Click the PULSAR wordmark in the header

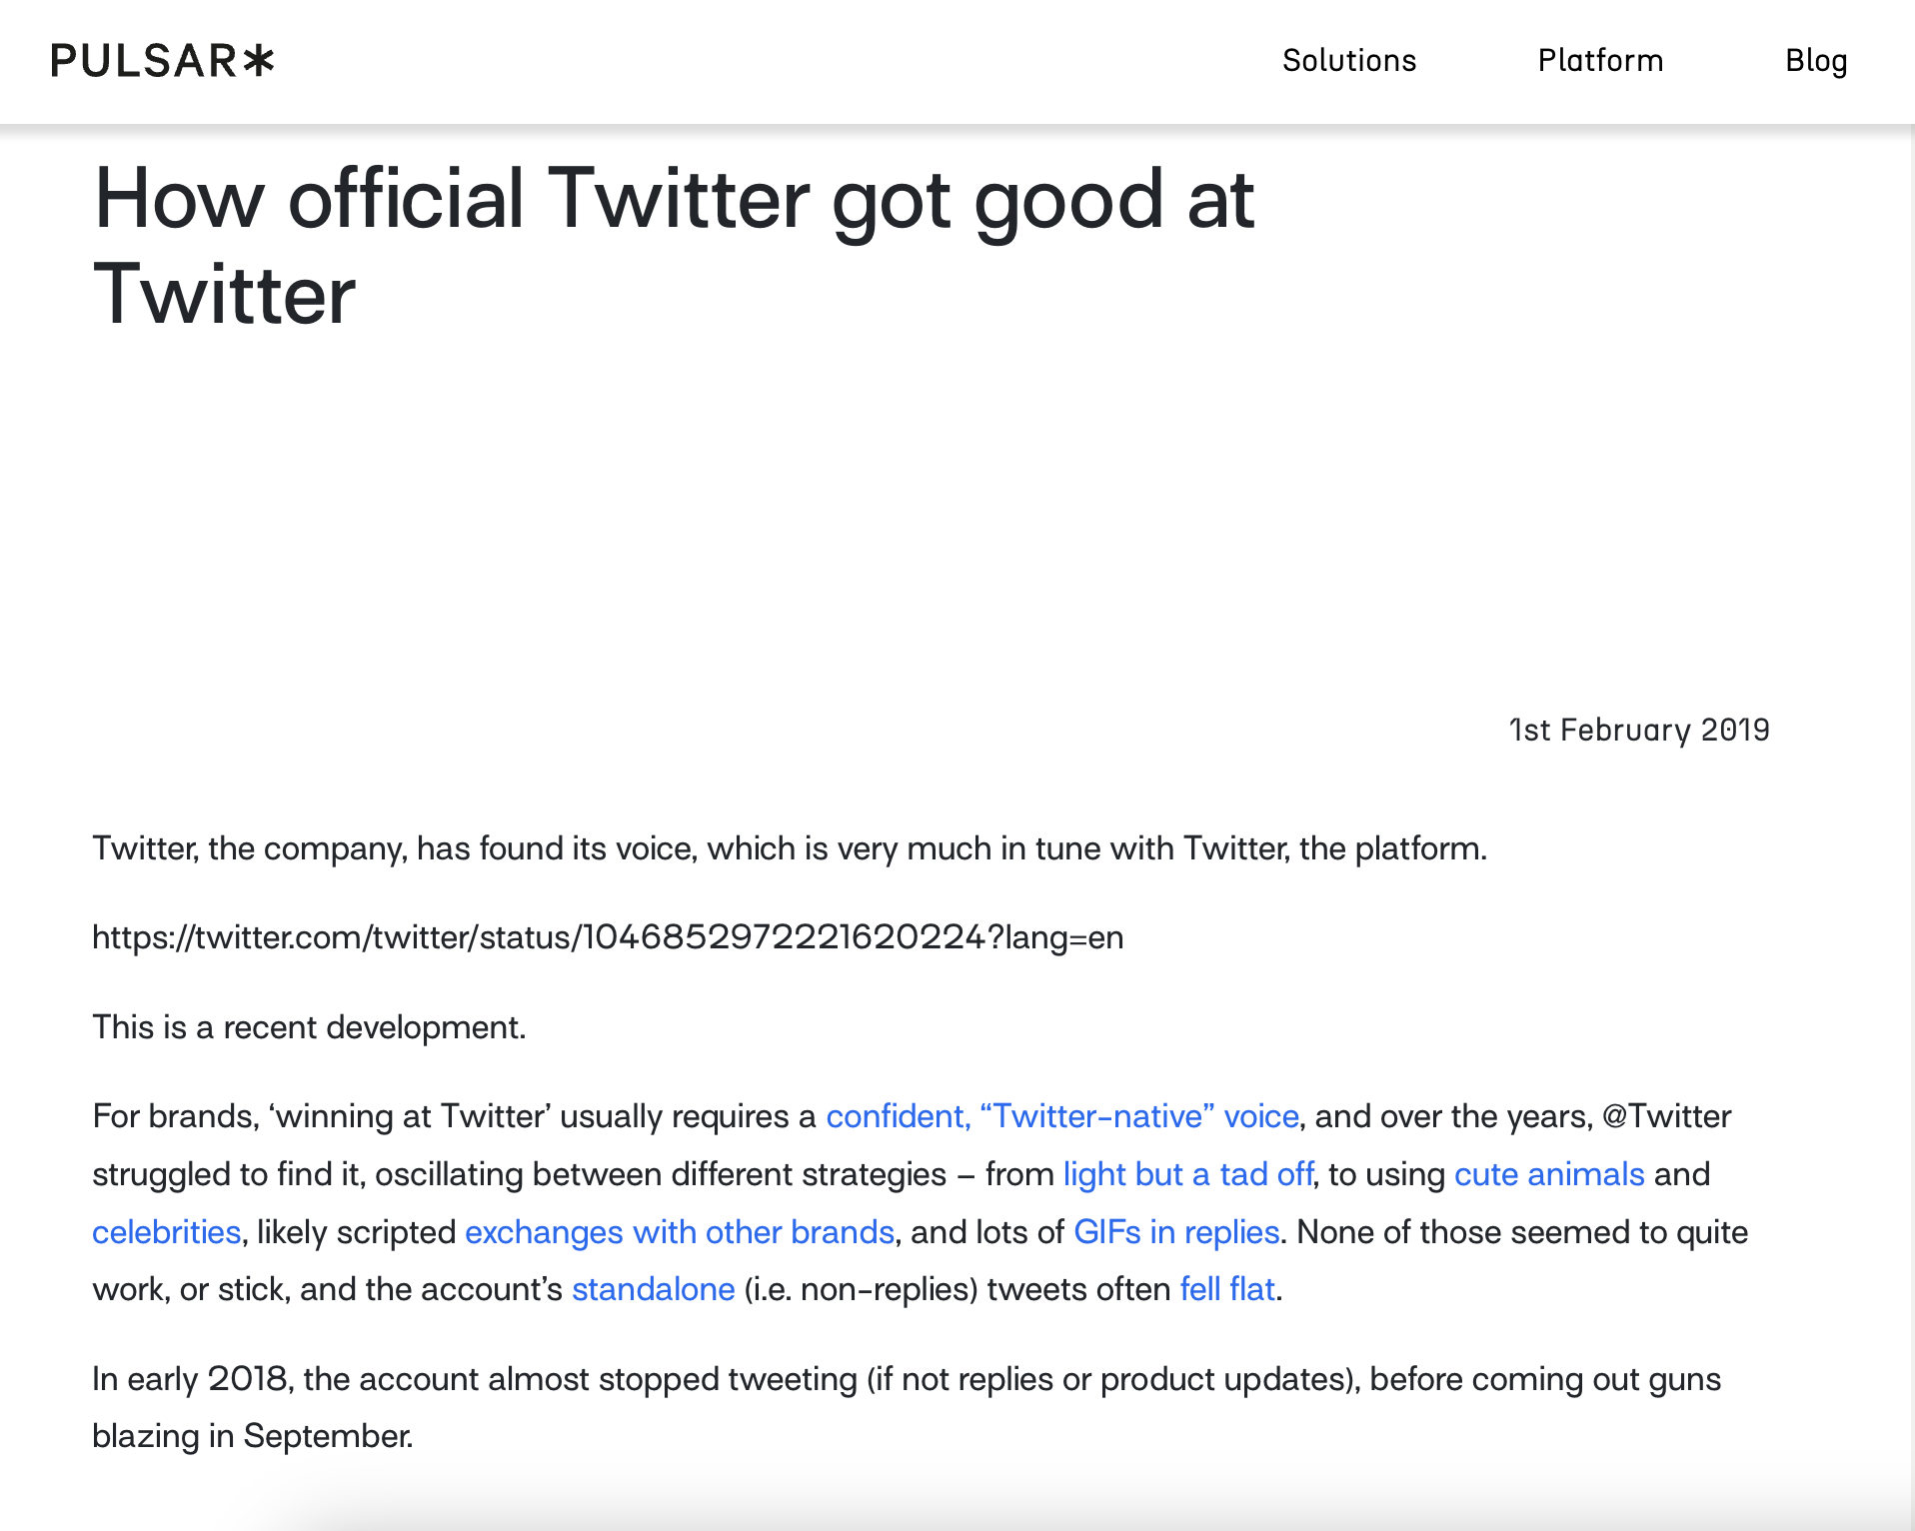(x=145, y=61)
